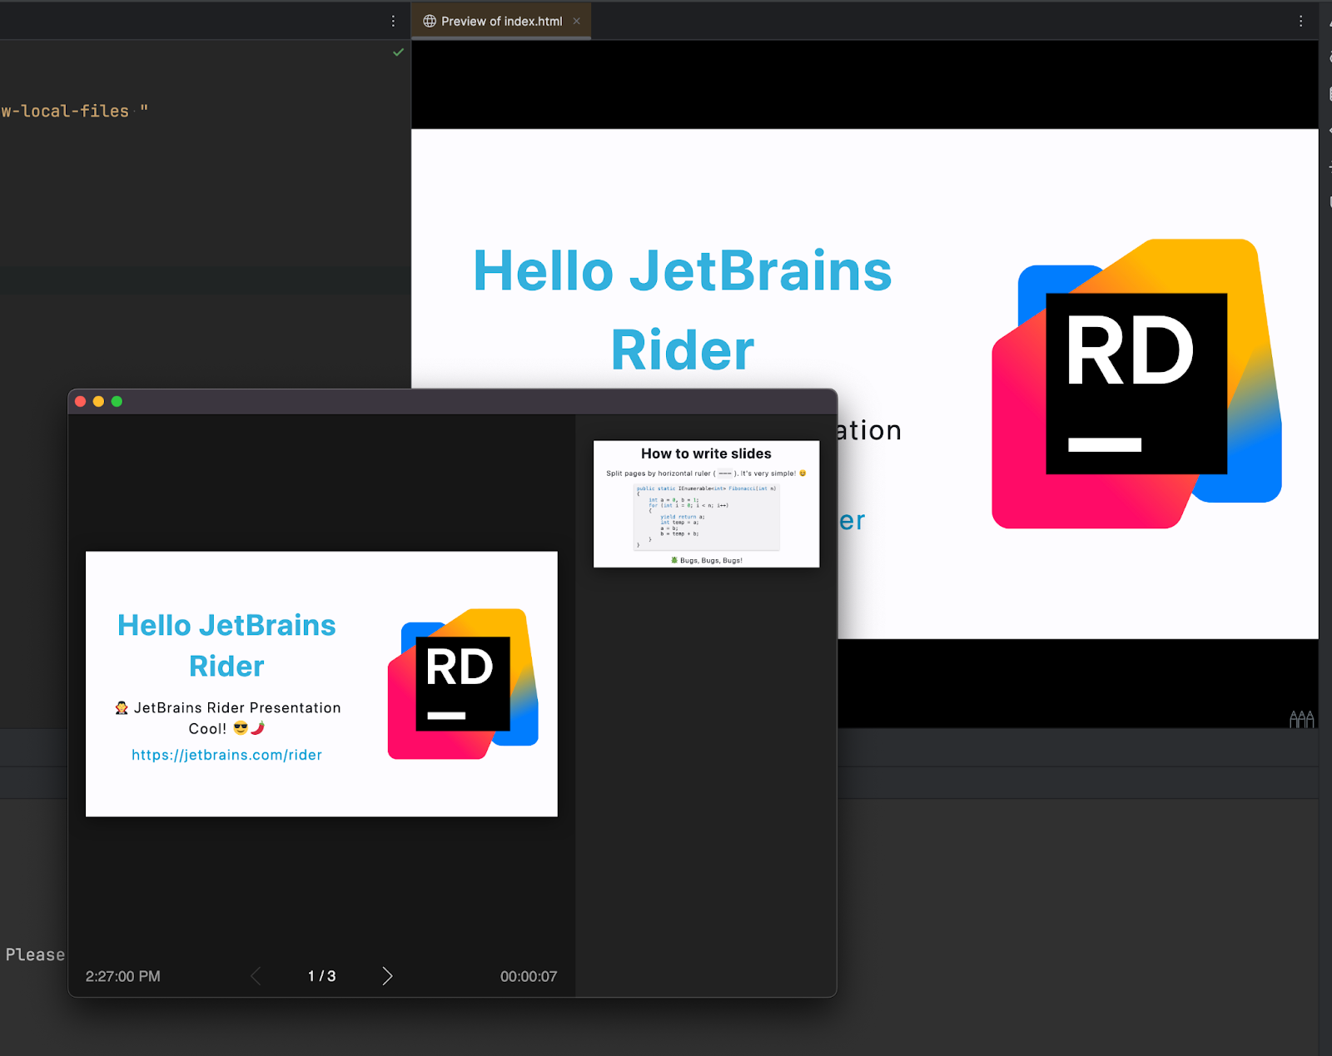Close the Preview of index.html tab
The width and height of the screenshot is (1332, 1056).
(x=576, y=21)
